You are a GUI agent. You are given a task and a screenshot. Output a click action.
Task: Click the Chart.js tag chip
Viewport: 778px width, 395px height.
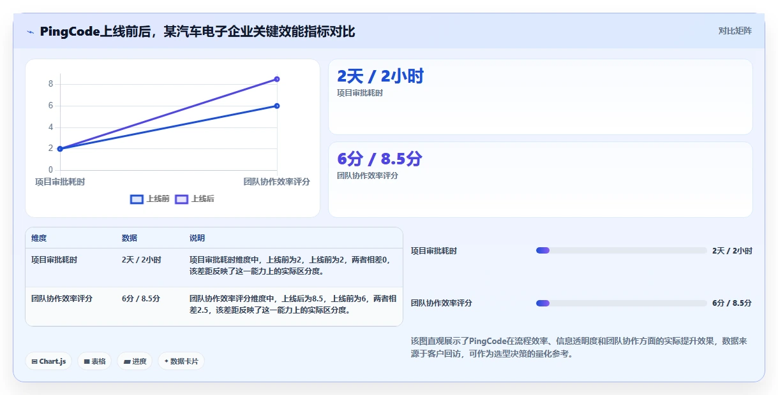pos(49,361)
